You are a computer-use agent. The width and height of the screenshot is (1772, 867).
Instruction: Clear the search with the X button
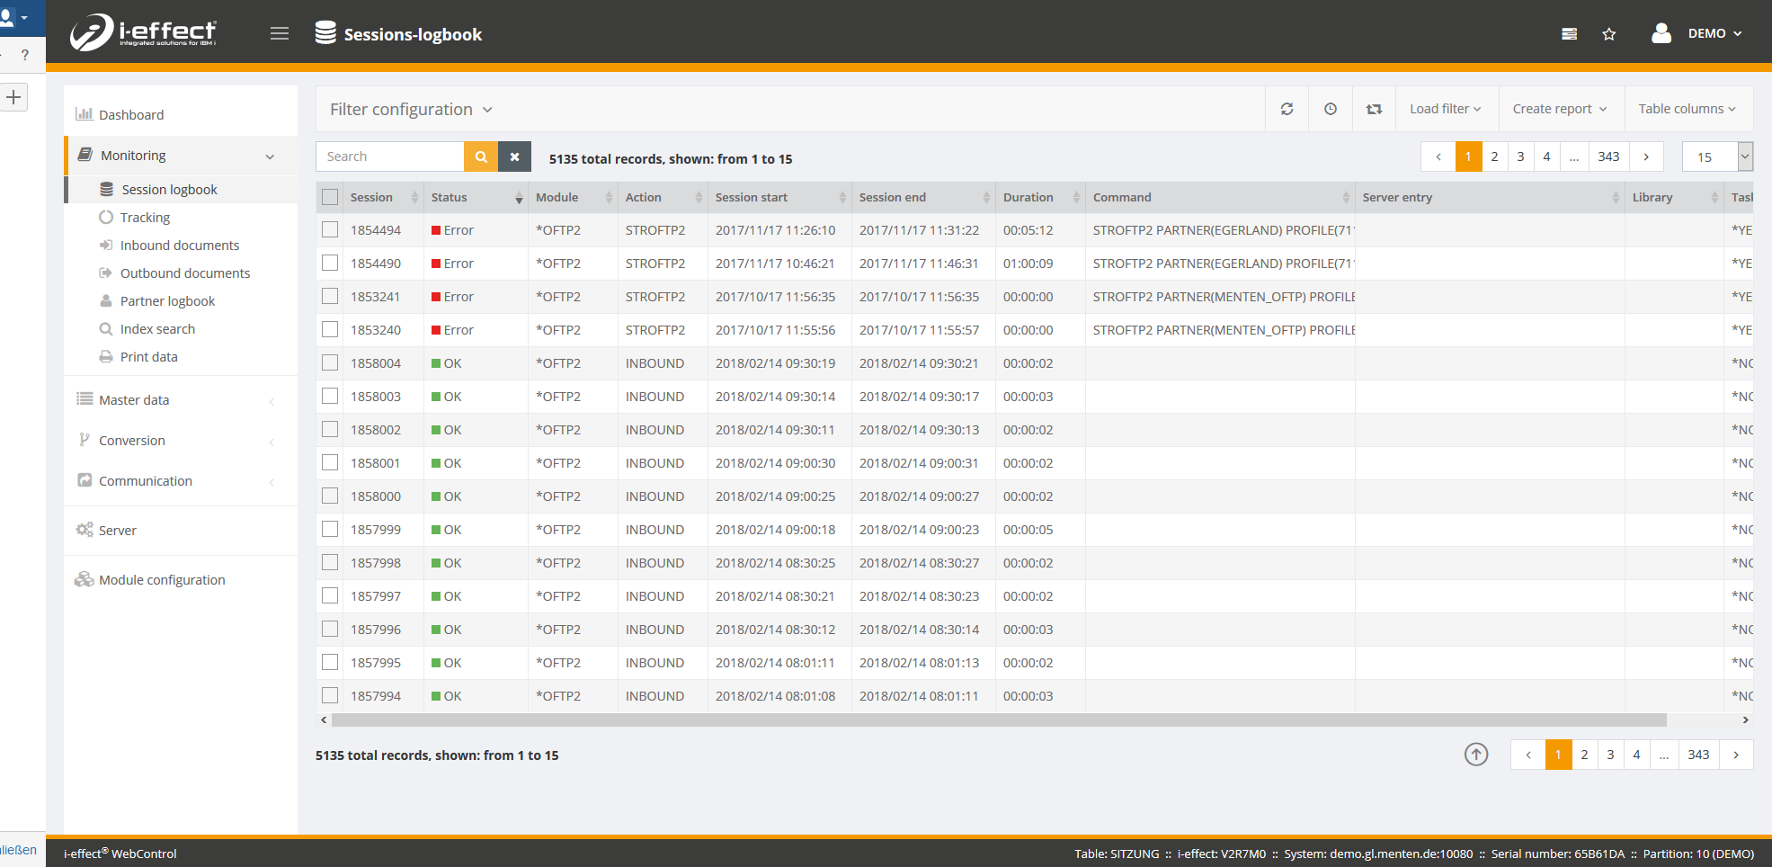514,156
